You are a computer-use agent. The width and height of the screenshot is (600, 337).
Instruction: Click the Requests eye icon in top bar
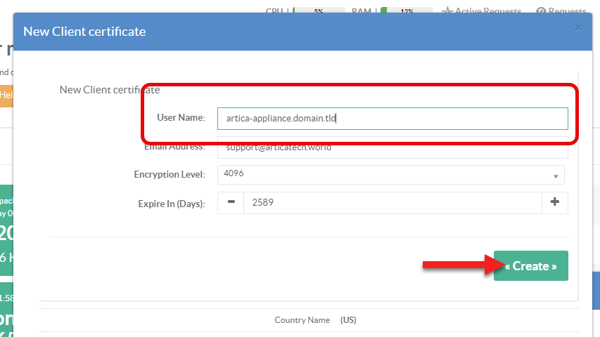click(541, 11)
